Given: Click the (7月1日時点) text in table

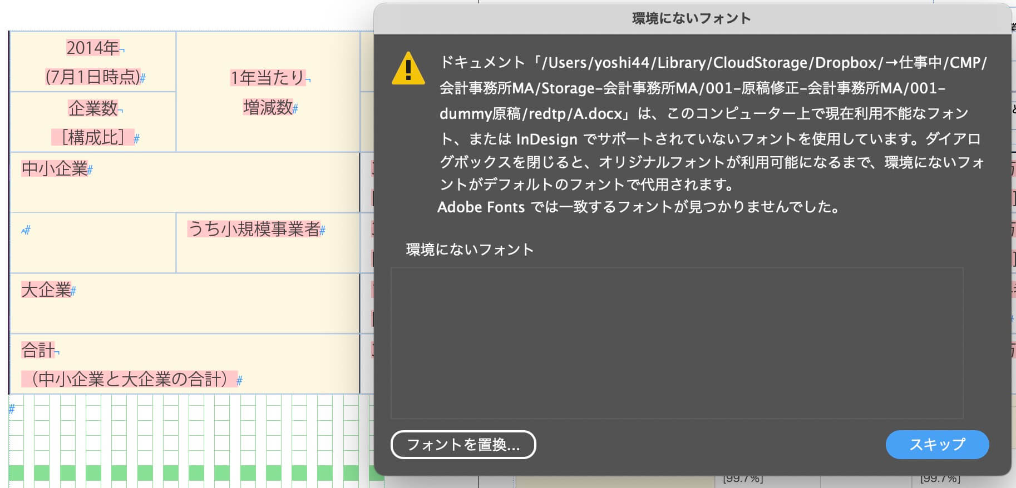Looking at the screenshot, I should coord(92,77).
